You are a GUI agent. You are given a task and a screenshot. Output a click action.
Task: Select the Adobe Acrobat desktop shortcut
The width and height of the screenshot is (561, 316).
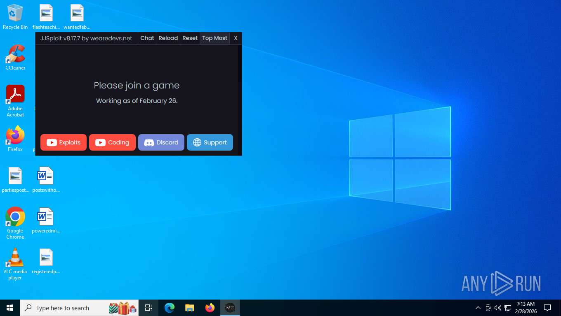click(x=15, y=101)
